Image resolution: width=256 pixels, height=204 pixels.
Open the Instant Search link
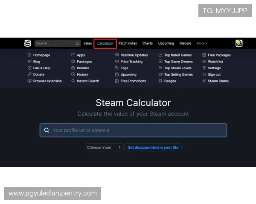coord(88,81)
